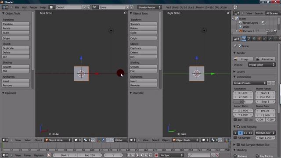The image size is (281, 158).
Task: Open Object Mode dropdown in Right Ortho
Action: [x=185, y=140]
